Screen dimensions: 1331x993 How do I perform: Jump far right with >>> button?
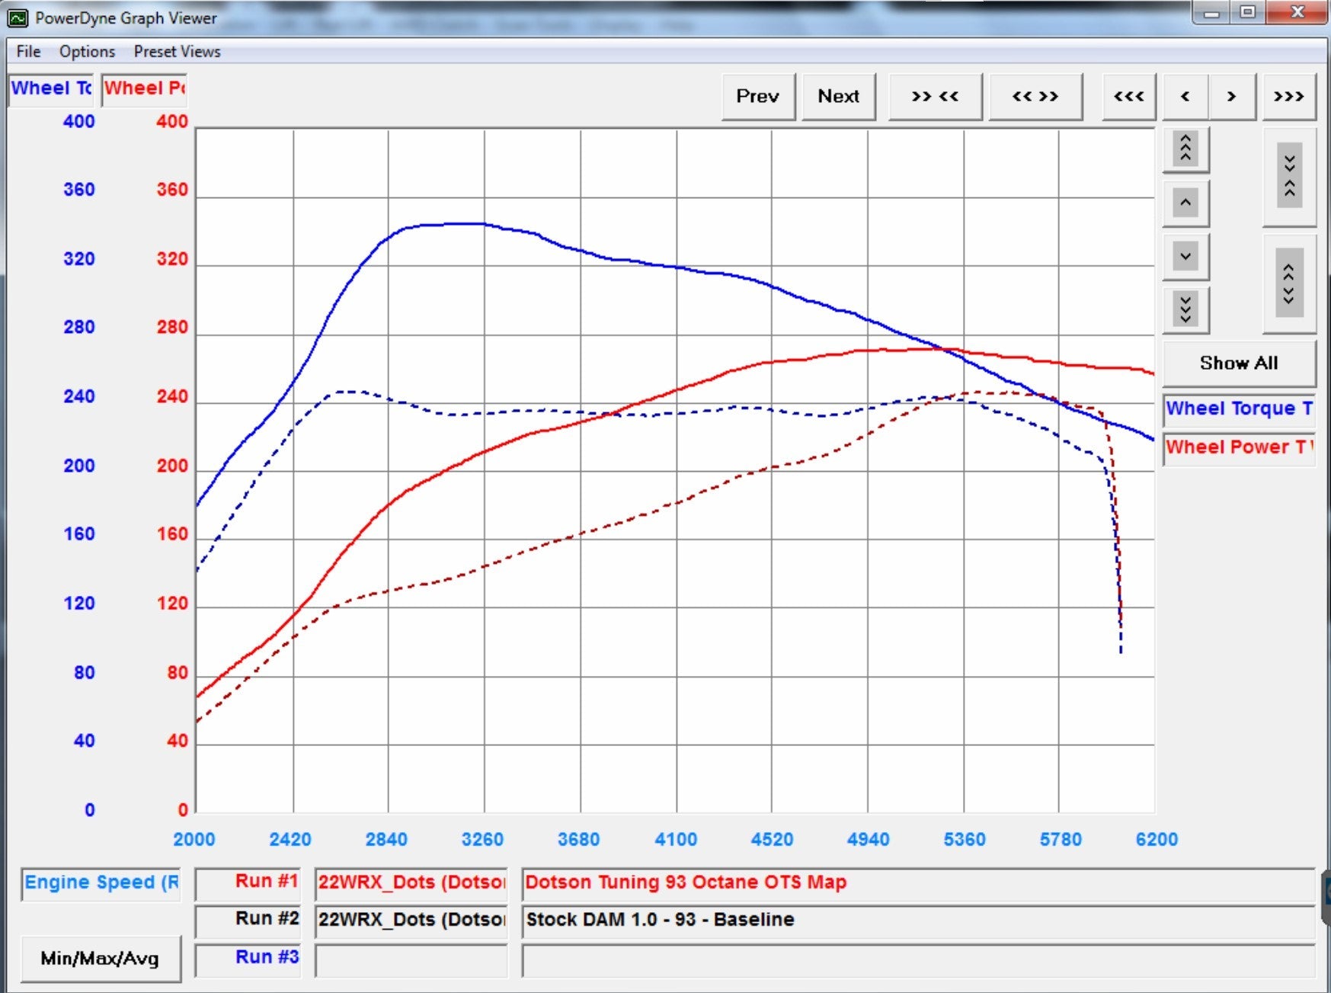click(x=1289, y=97)
